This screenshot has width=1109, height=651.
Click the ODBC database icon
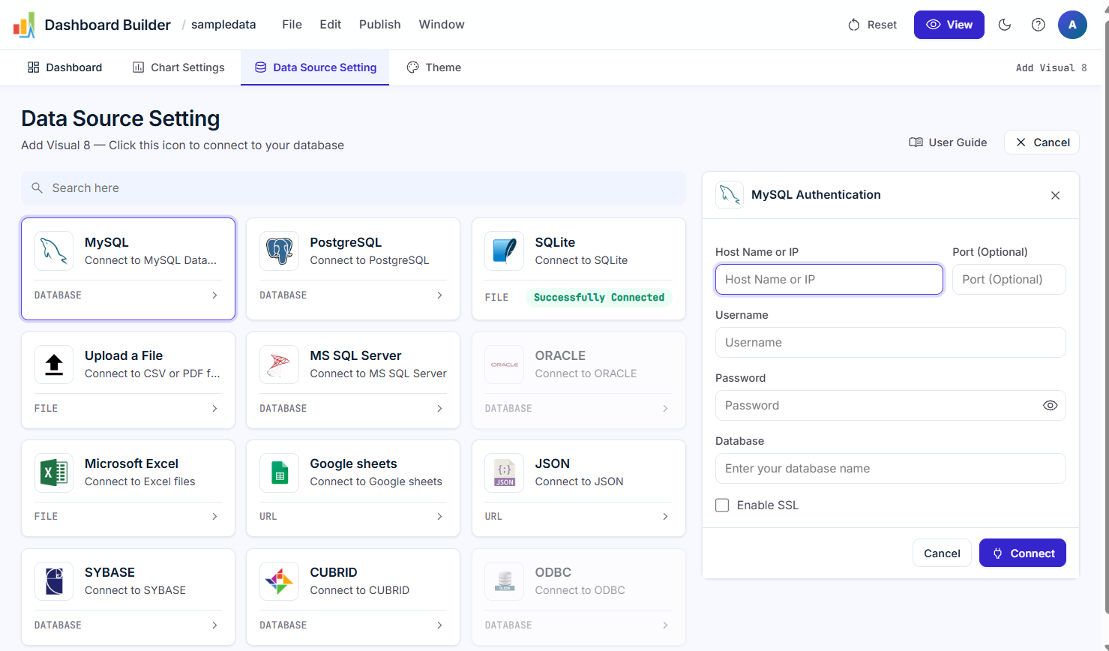504,581
